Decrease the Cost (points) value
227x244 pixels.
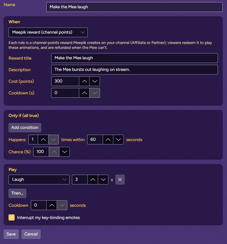pos(94,81)
